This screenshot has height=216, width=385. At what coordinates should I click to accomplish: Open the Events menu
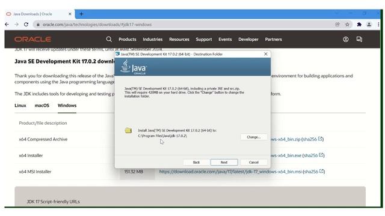click(225, 39)
